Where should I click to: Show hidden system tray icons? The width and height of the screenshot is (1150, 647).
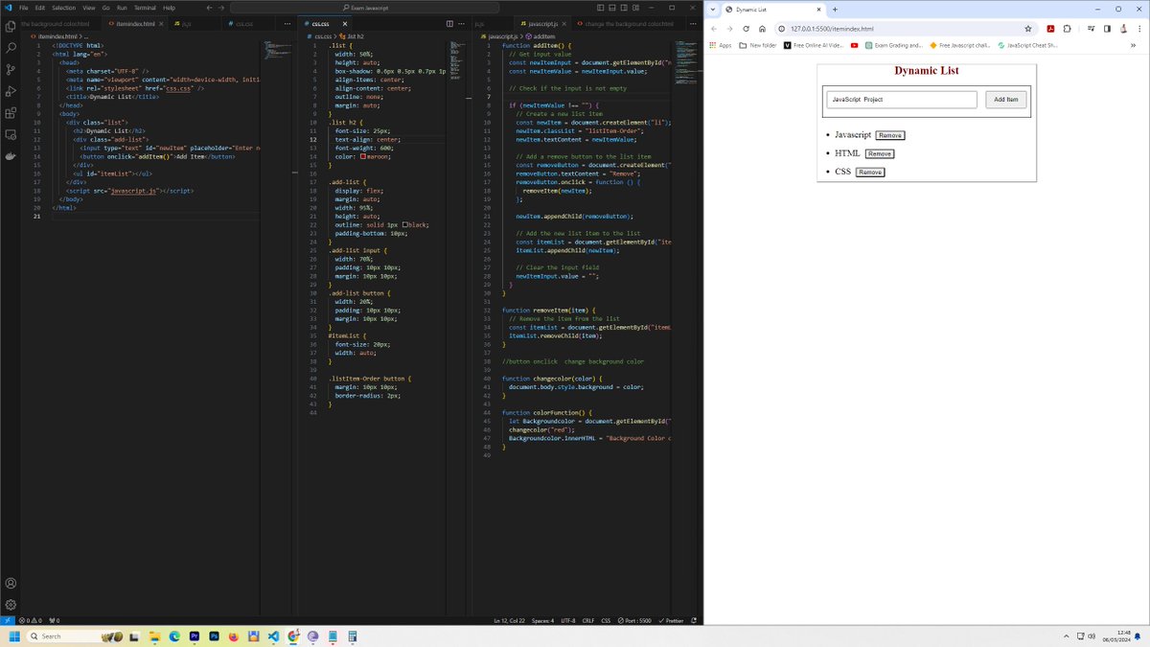pos(1066,635)
